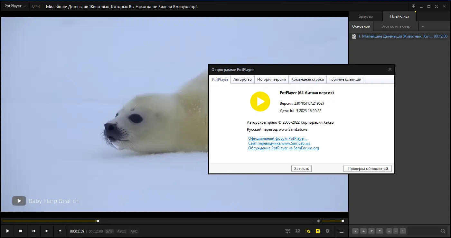Toggle S/W decoder indicator
This screenshot has width=451, height=238.
pos(109,231)
